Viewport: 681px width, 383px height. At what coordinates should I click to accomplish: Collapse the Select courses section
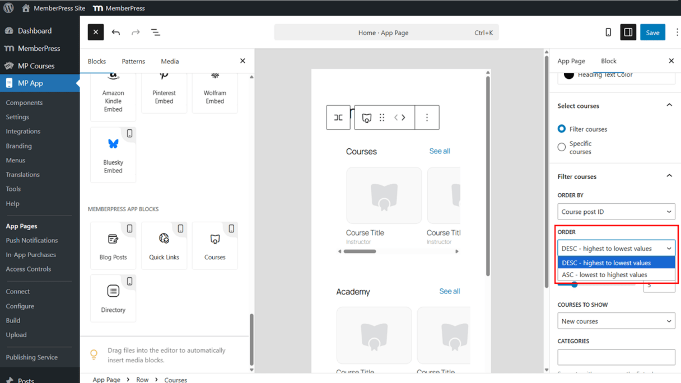point(669,105)
